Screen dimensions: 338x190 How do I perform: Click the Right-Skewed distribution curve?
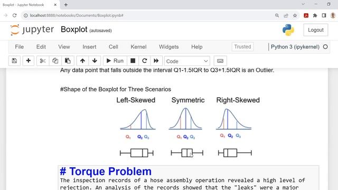(x=233, y=119)
